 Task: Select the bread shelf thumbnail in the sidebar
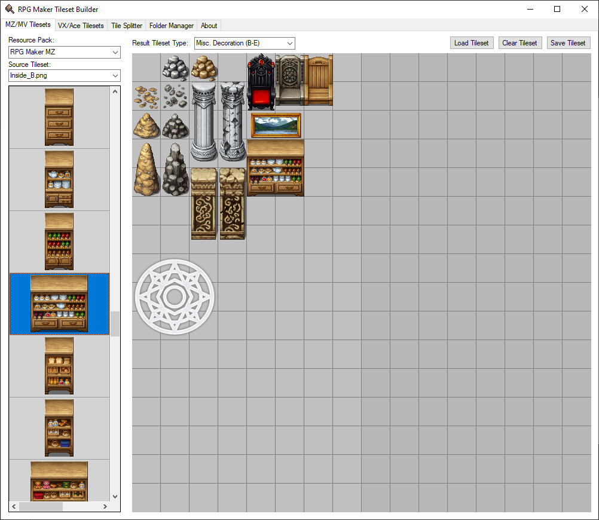tap(59, 366)
